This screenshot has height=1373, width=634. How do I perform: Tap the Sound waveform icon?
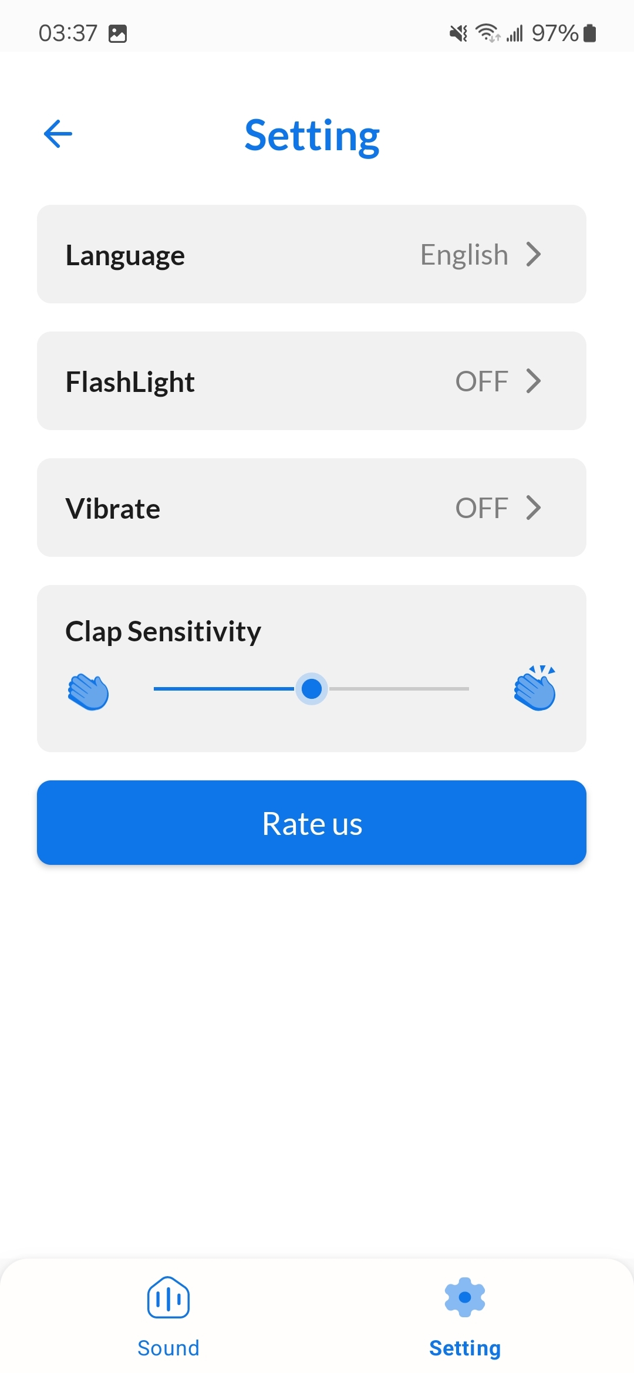[168, 1297]
